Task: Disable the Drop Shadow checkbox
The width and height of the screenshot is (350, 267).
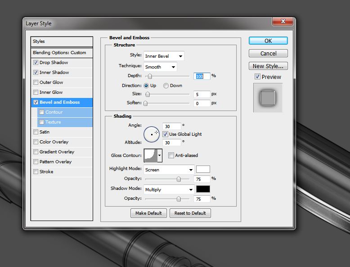Action: 36,63
